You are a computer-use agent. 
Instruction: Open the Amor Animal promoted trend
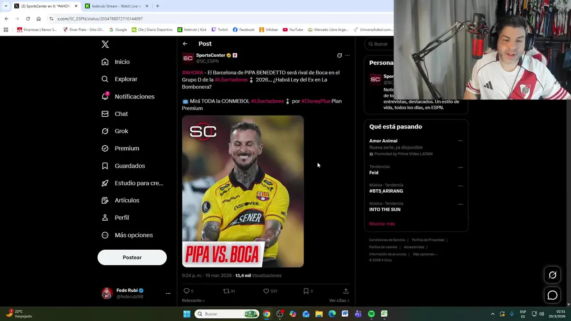[416, 147]
